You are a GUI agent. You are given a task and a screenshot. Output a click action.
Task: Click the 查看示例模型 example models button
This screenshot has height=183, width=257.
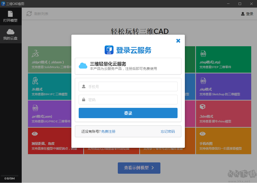139,168
